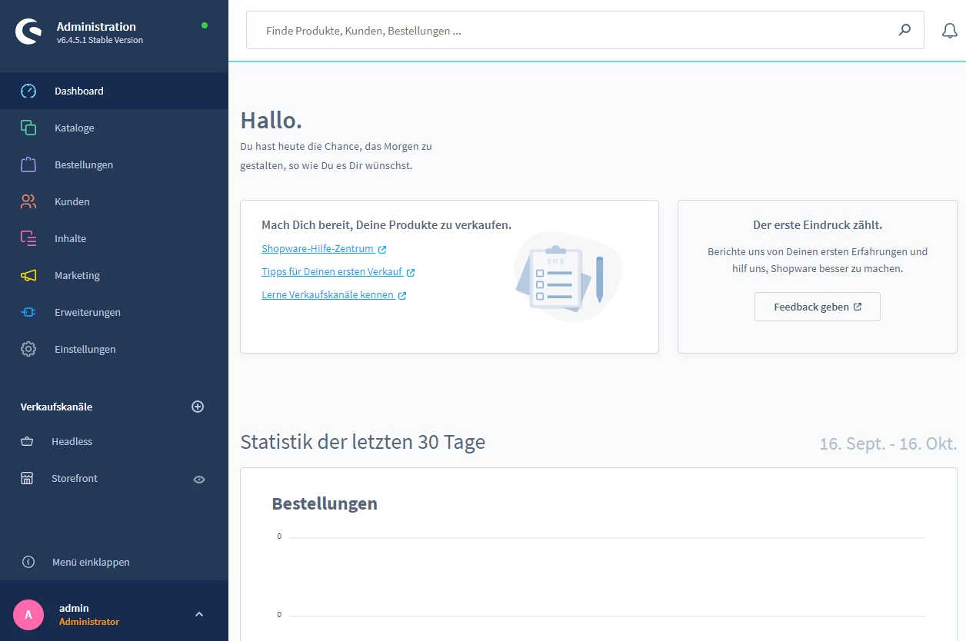Open notifications with the bell icon
966x641 pixels.
click(x=950, y=31)
